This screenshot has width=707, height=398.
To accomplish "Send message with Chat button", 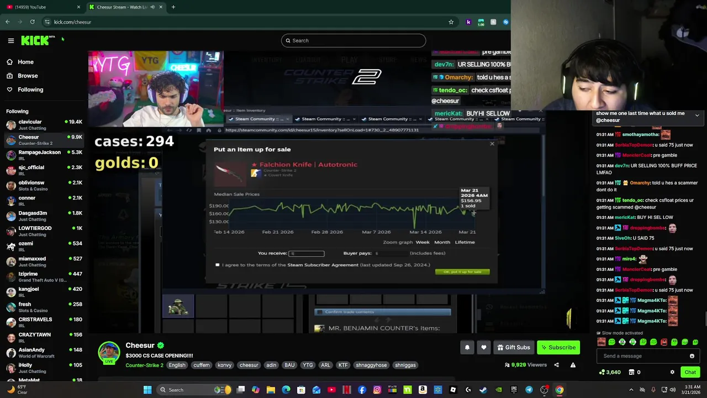I will click(690, 372).
